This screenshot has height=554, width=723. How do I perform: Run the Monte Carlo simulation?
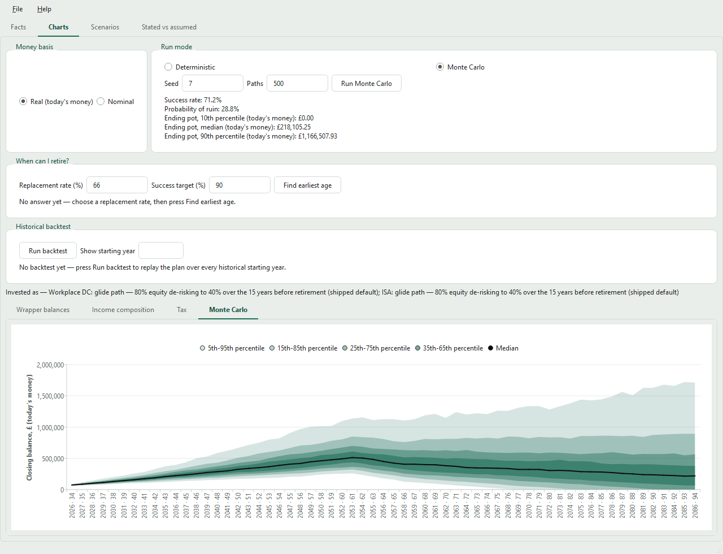coord(367,83)
